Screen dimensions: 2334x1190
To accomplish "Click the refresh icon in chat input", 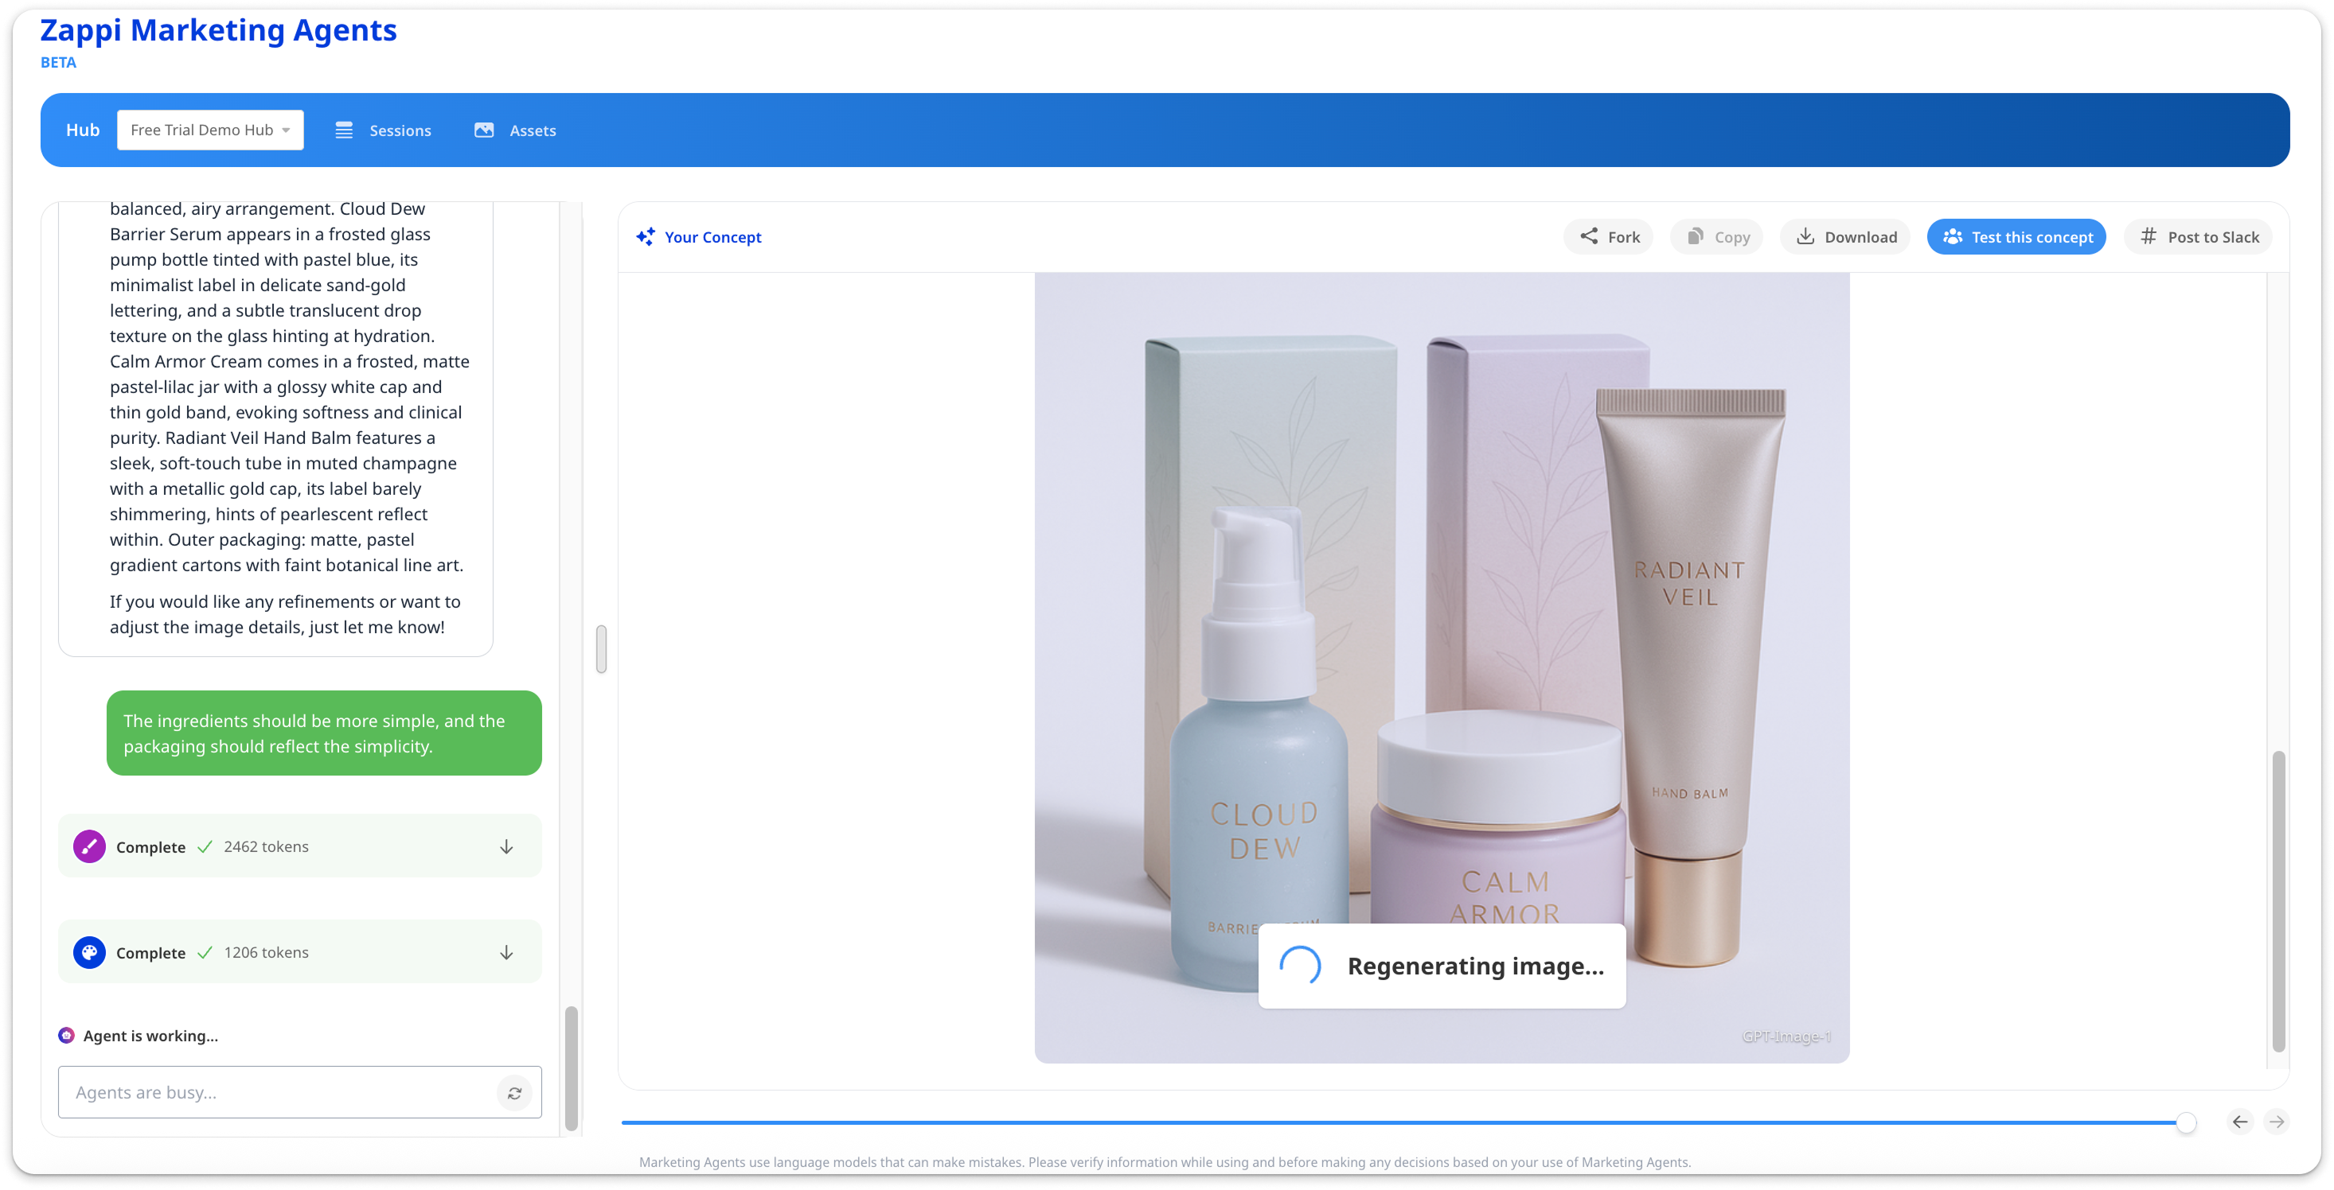I will 513,1093.
